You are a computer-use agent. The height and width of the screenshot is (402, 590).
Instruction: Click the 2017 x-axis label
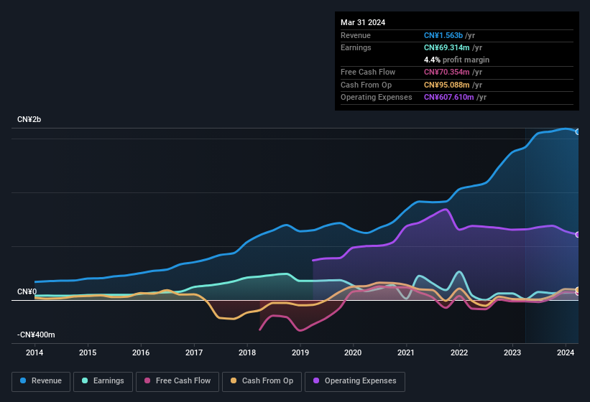pos(194,352)
